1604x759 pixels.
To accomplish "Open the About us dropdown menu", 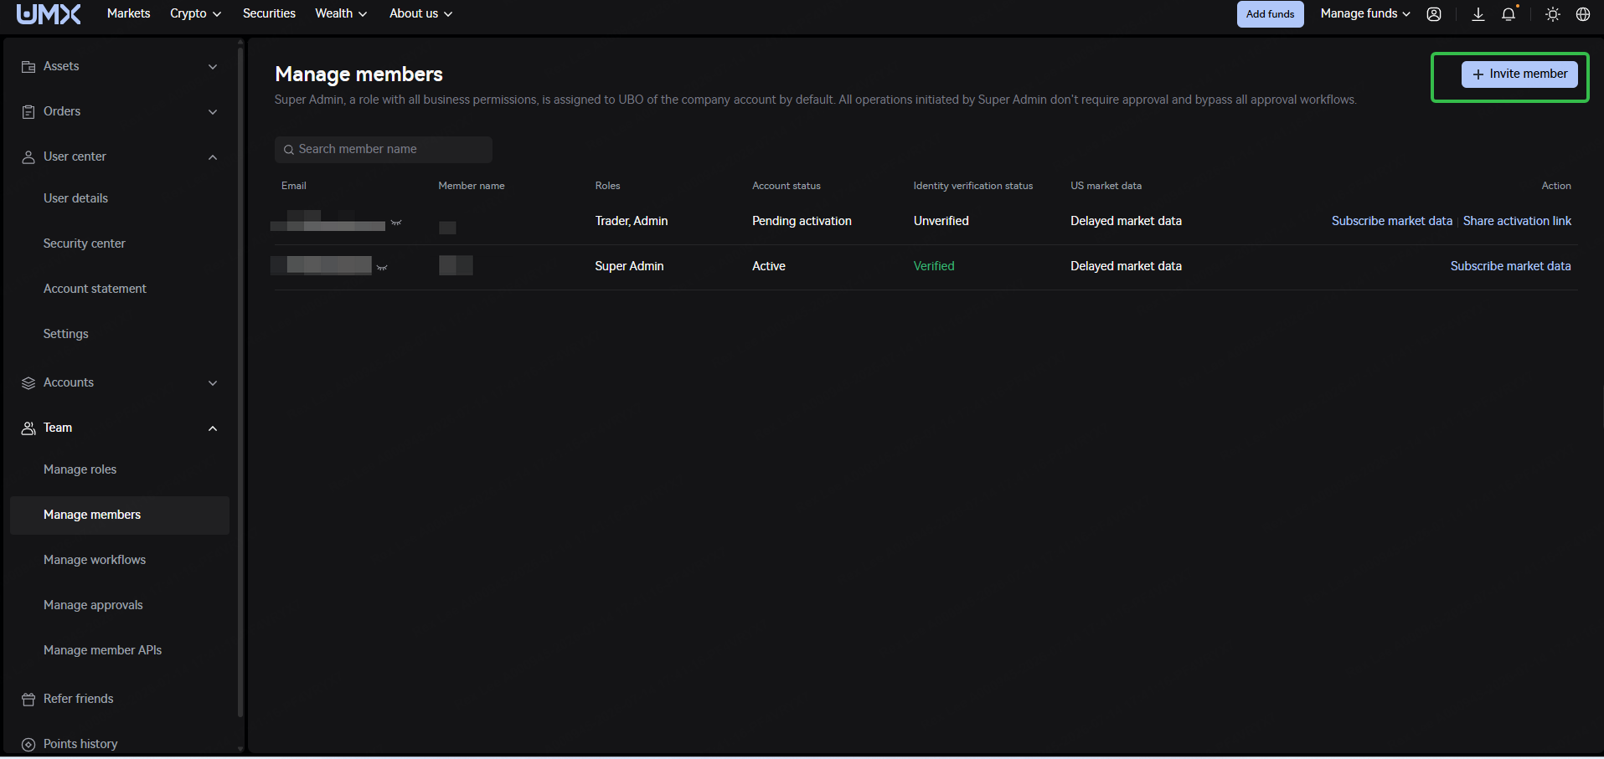I will 420,13.
